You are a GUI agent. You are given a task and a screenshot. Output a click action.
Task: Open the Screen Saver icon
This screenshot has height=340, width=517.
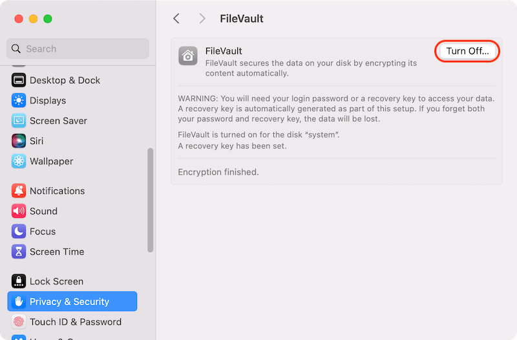[x=19, y=120]
